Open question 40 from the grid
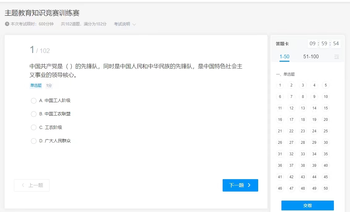 [326, 166]
